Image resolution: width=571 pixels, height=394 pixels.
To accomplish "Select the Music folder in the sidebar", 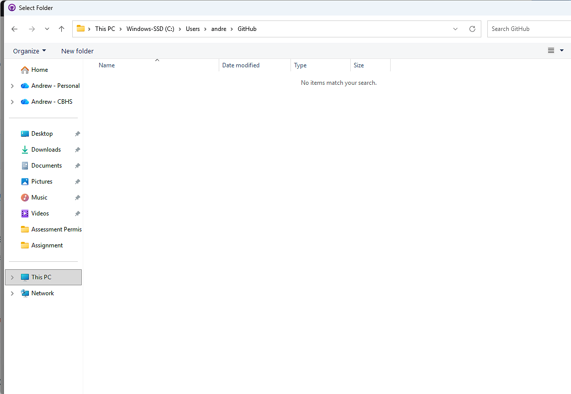I will pos(39,197).
